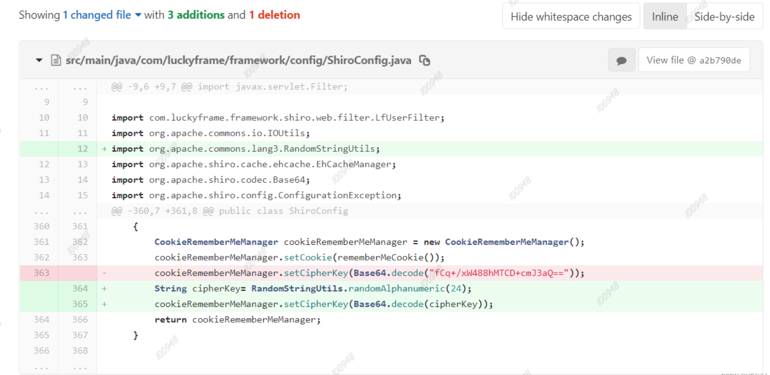
Task: Click the 'setCipherKey(Base64.decode(cipherKey))' line
Action: (430, 304)
